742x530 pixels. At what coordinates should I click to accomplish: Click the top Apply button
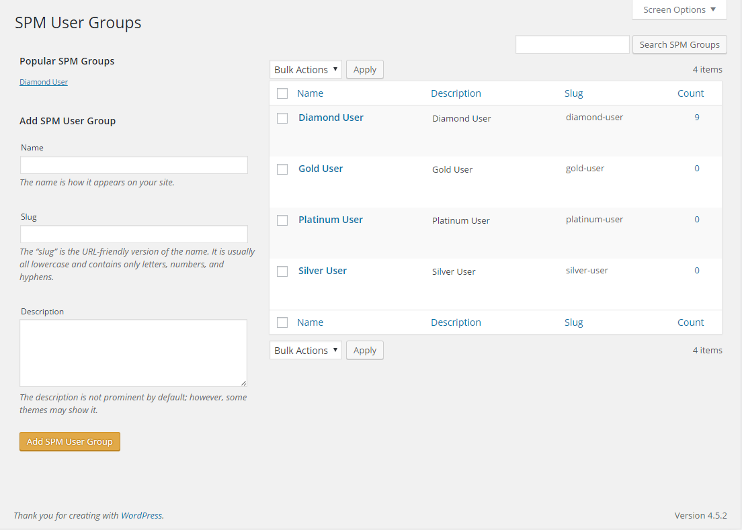coord(365,69)
